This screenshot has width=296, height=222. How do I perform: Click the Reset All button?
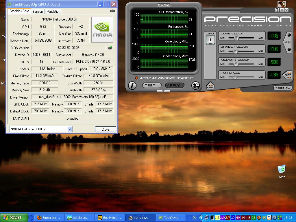[x=282, y=88]
